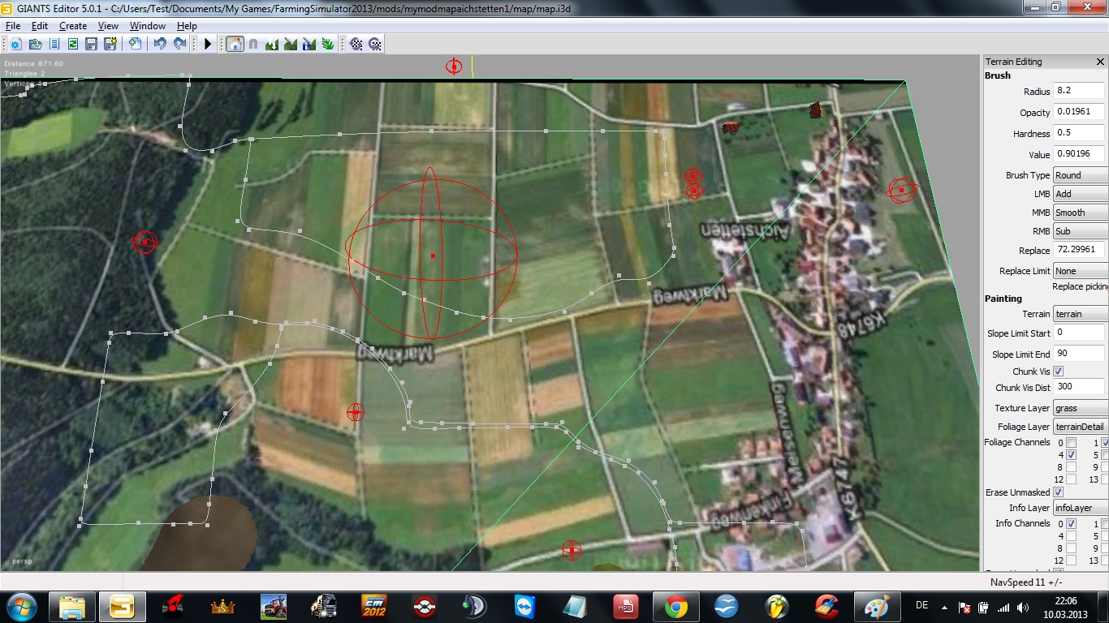1109x623 pixels.
Task: Toggle the Erase Unmasked checkbox
Action: click(1059, 492)
